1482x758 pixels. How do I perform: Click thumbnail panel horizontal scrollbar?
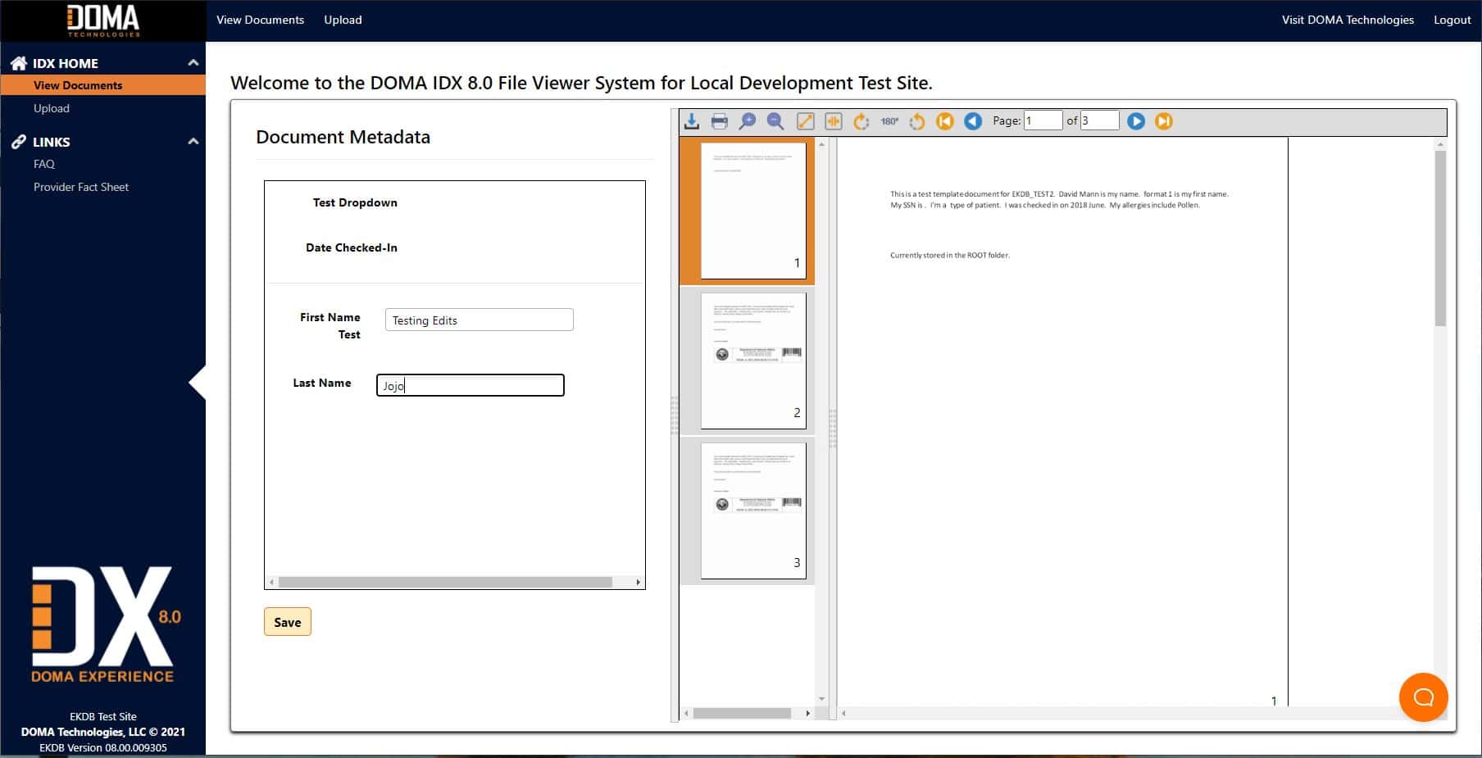coord(742,713)
